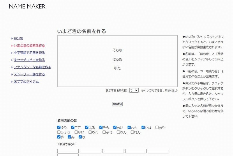
Task: Open the HOME link
Action: coord(18,38)
